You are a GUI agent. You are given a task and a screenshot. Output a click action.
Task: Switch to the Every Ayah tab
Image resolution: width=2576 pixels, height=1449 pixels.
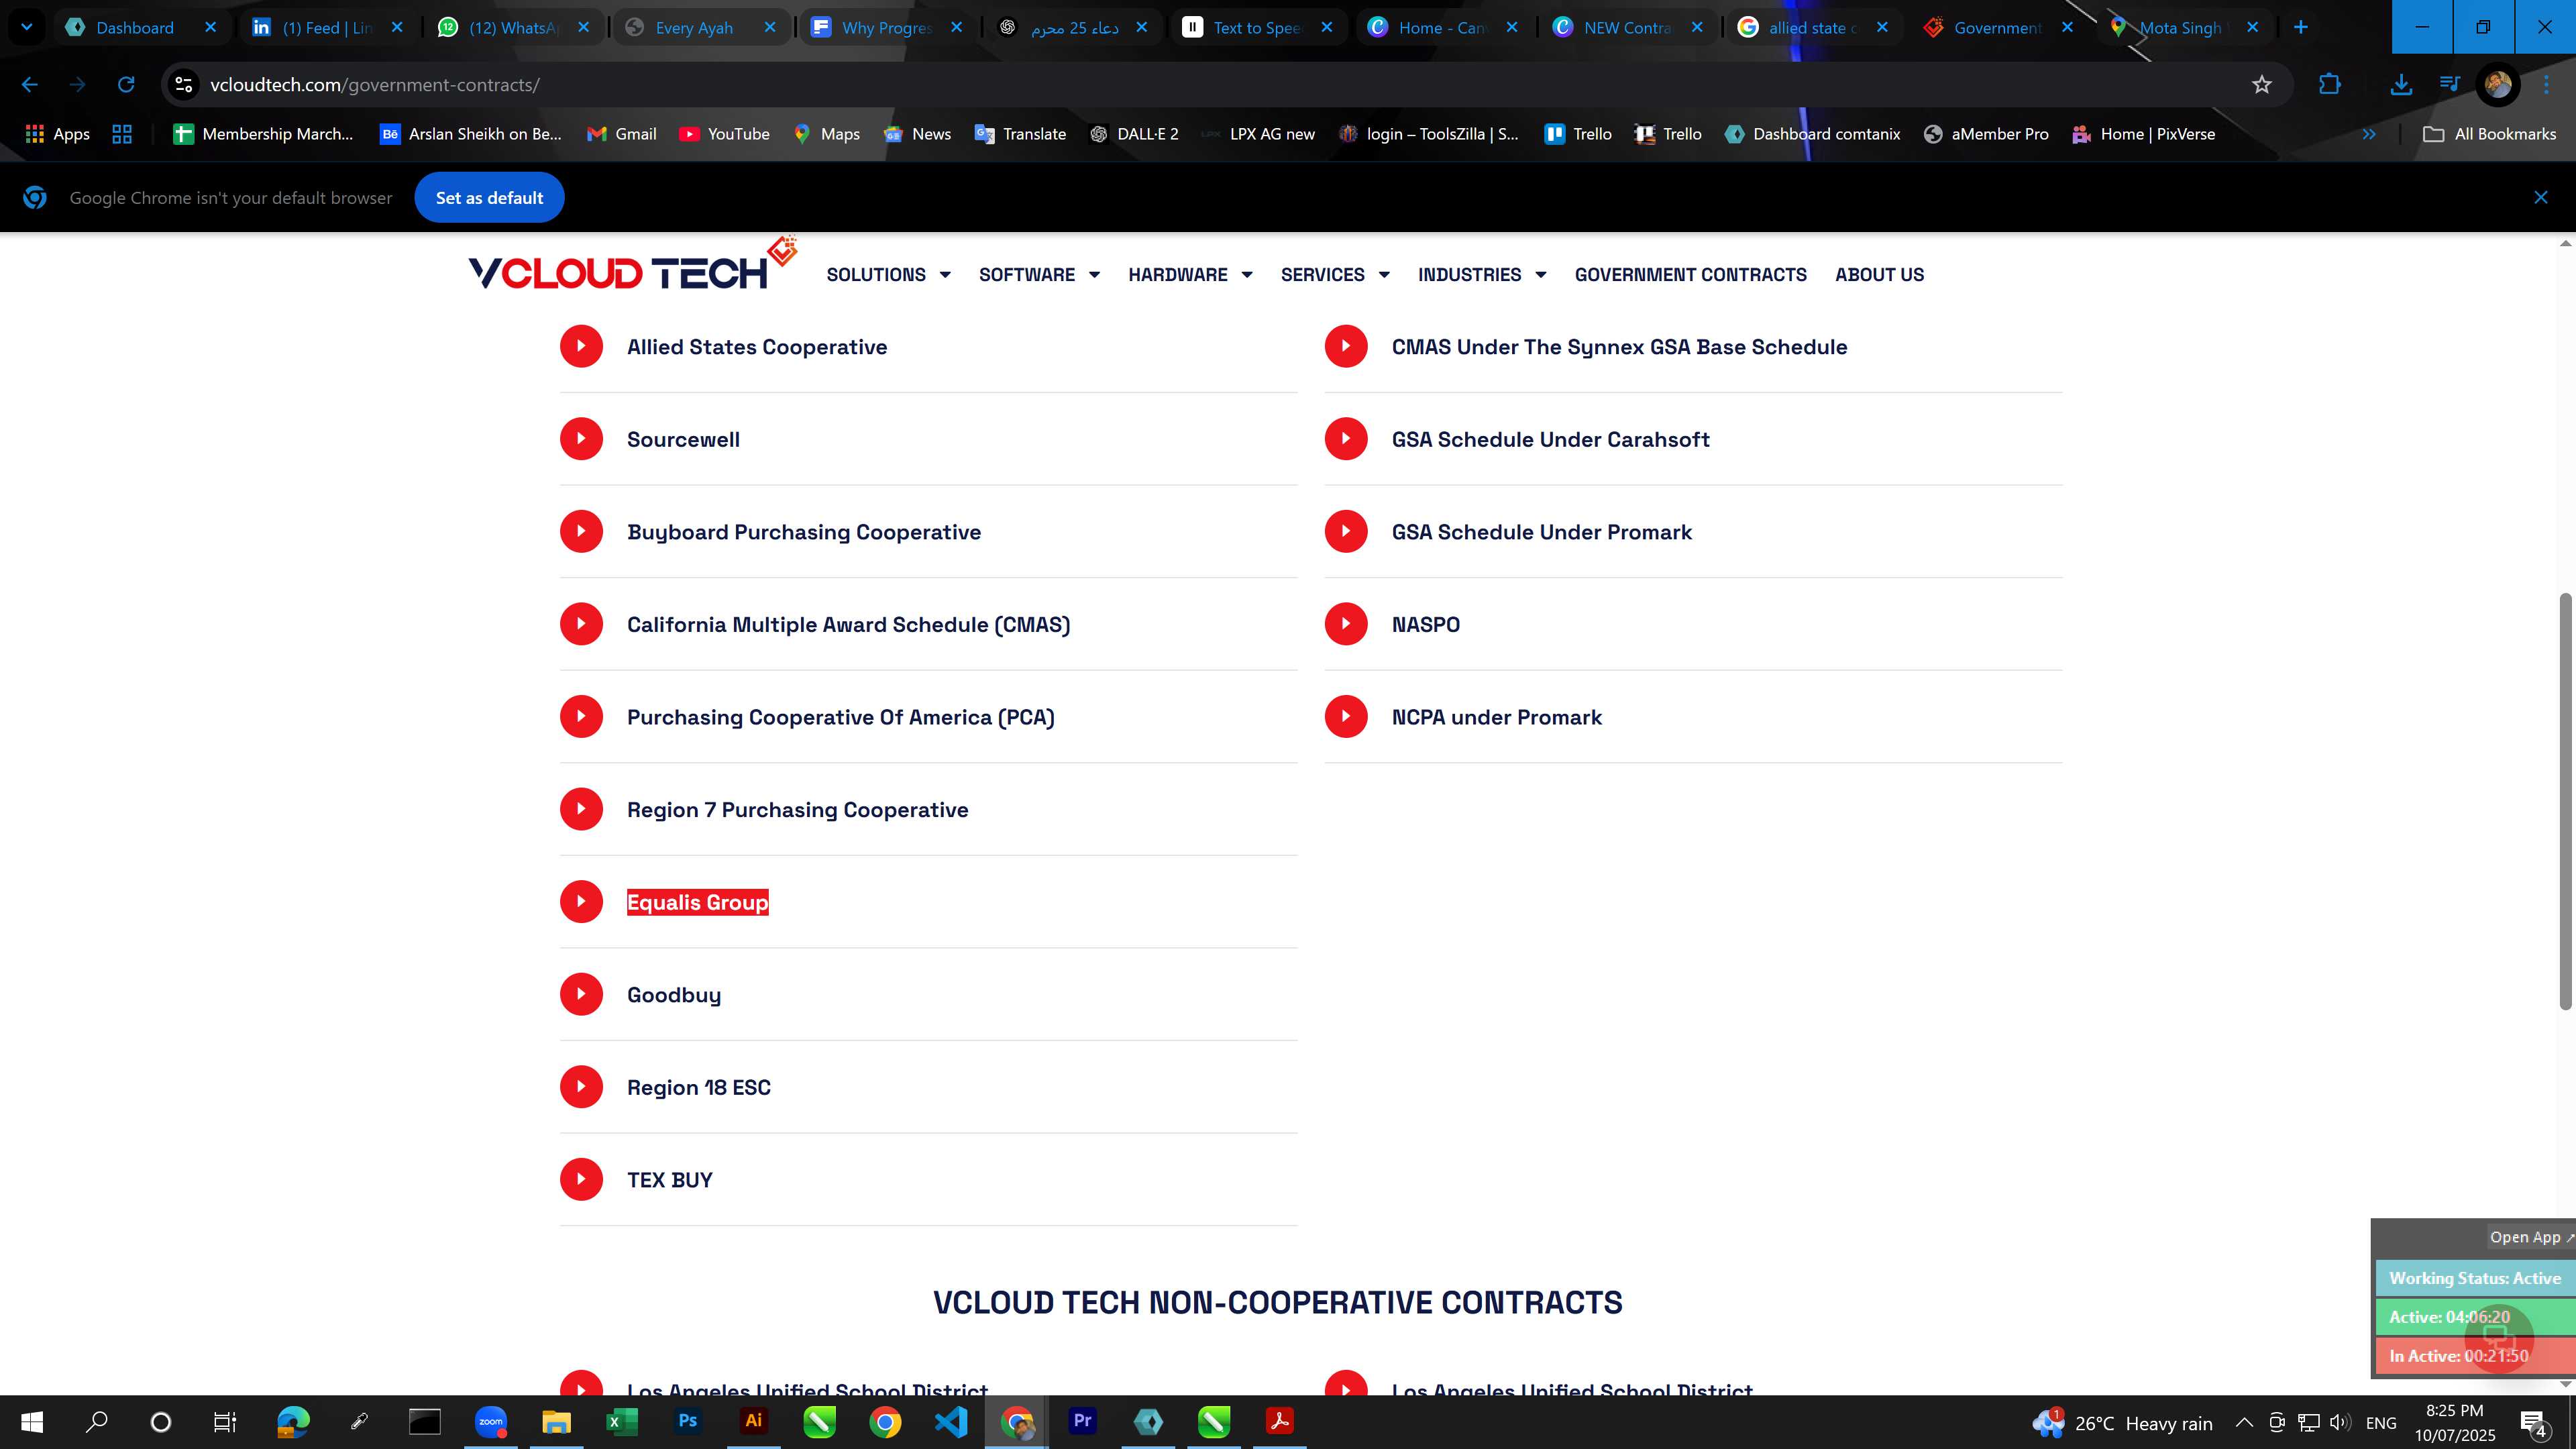[x=700, y=27]
